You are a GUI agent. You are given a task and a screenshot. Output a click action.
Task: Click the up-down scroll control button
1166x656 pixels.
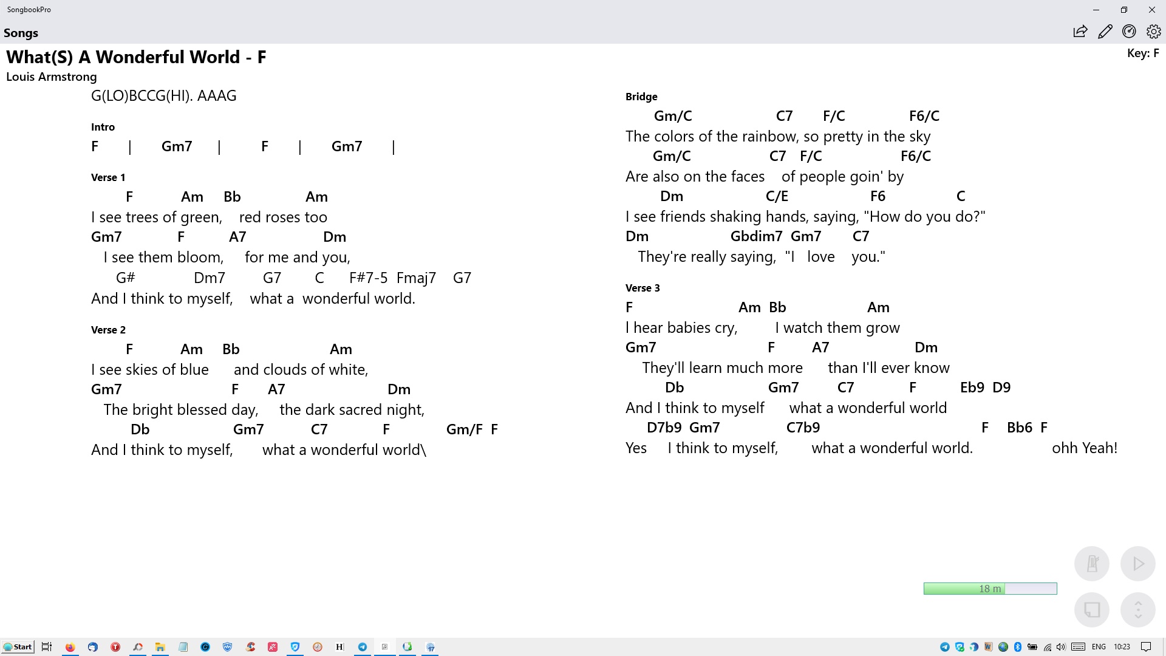1138,610
